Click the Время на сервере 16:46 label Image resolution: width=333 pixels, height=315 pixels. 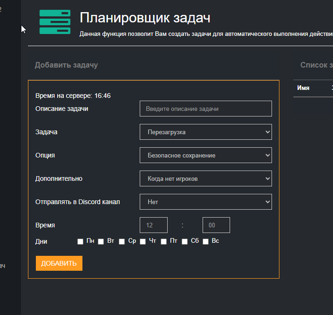pos(73,96)
